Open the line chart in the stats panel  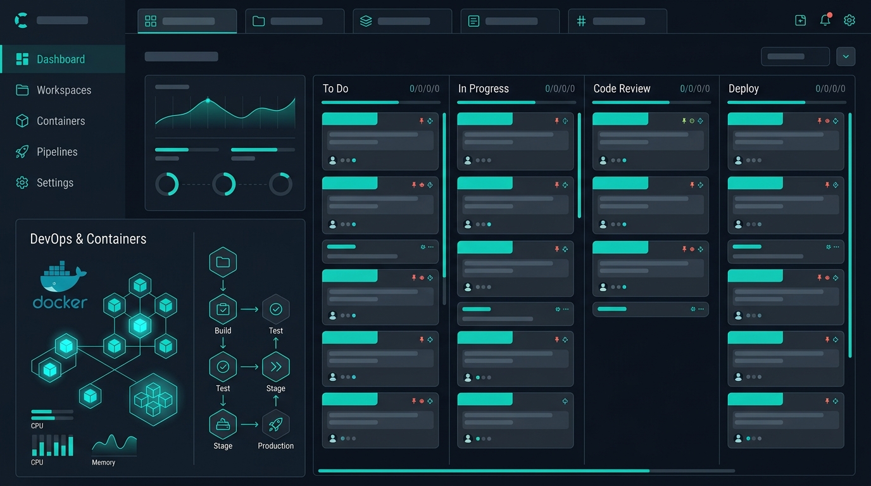coord(225,113)
